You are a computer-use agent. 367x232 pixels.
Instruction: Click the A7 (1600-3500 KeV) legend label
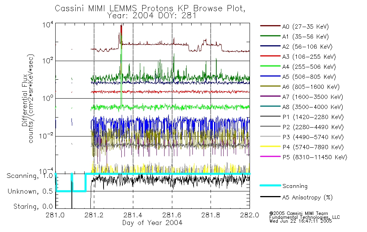click(x=313, y=97)
